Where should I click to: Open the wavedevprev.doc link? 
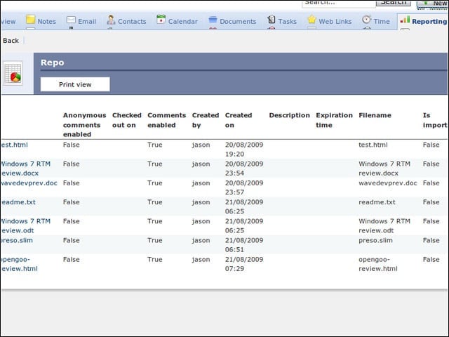[x=29, y=183]
